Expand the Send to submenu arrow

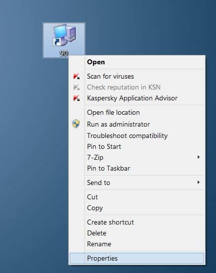click(x=198, y=182)
